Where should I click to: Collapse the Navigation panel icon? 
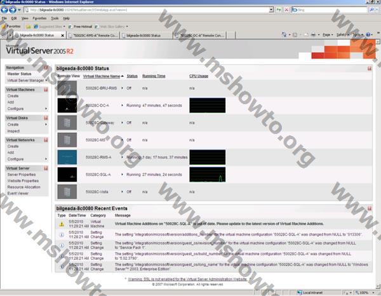point(46,67)
